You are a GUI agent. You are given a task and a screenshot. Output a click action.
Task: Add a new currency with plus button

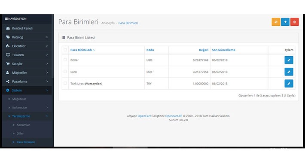coord(285,22)
